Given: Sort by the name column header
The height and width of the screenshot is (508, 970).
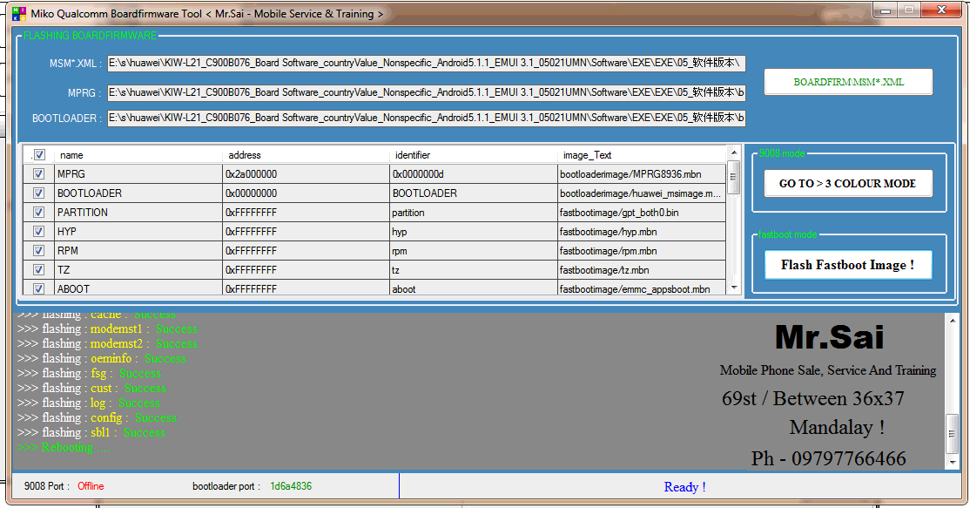Looking at the screenshot, I should 138,155.
